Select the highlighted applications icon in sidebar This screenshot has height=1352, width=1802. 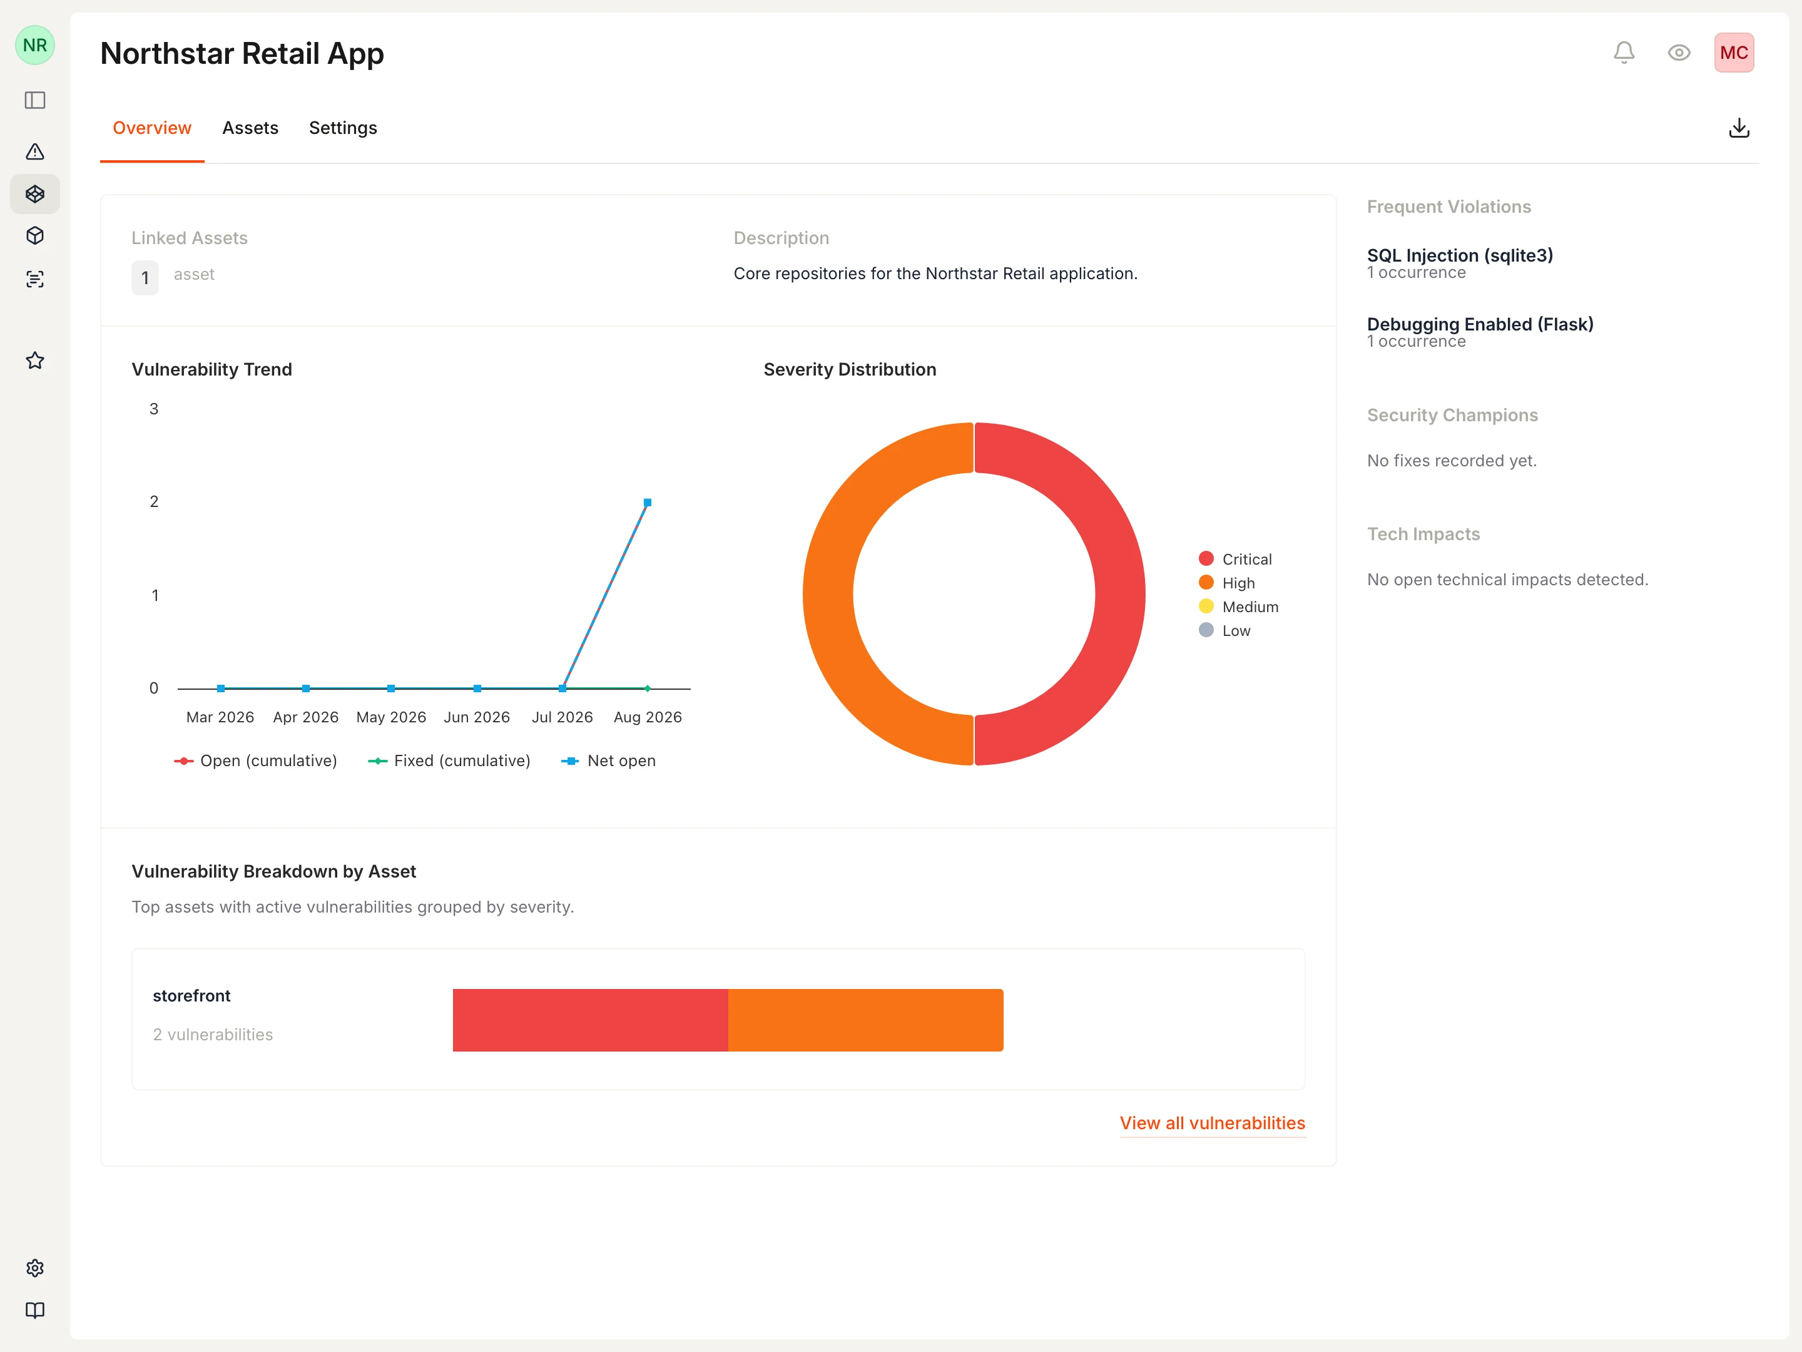[x=35, y=194]
